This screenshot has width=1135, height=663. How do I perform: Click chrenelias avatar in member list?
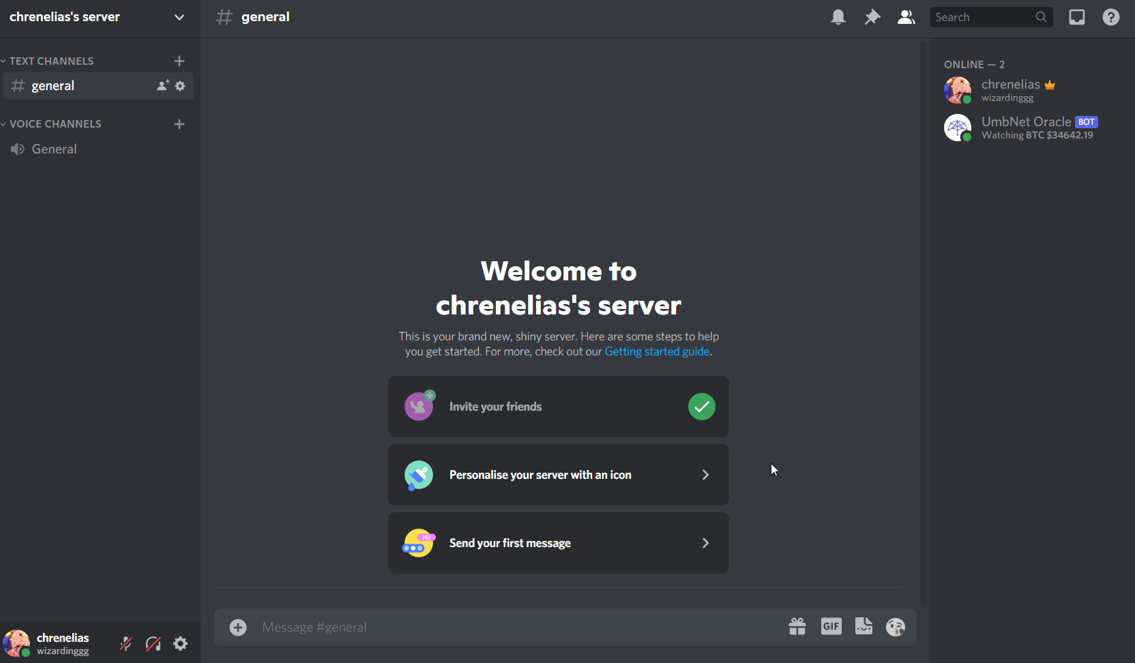[958, 90]
